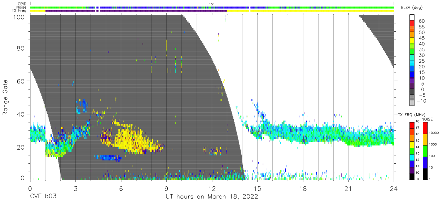
Task: Click the blue echo patch near gate 13
Action: pyautogui.click(x=108, y=158)
